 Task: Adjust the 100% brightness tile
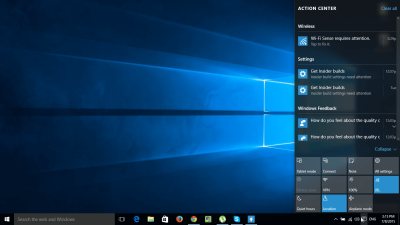pyautogui.click(x=360, y=184)
